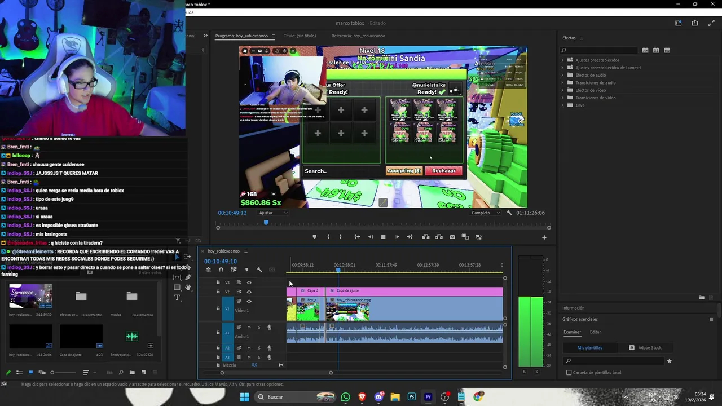Image resolution: width=722 pixels, height=406 pixels.
Task: Switch Project panel to freeform view
Action: coord(42,373)
